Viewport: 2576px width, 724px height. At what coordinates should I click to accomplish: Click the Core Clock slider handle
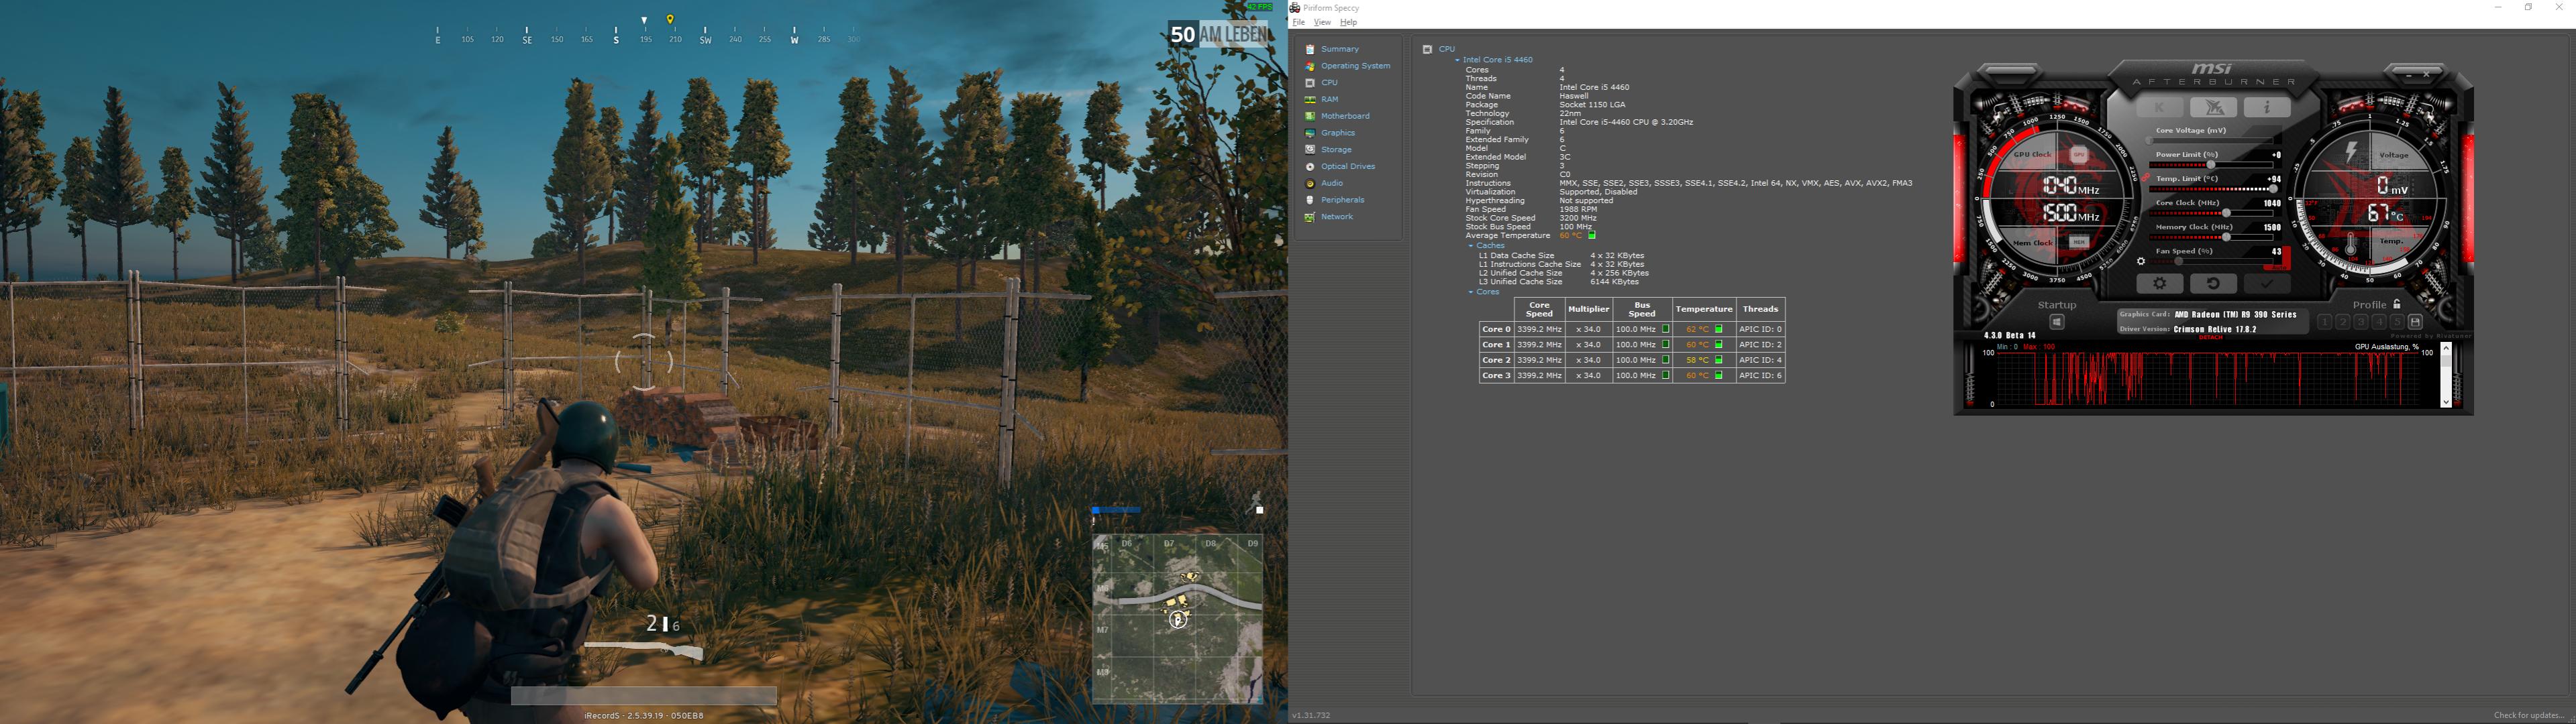2226,213
